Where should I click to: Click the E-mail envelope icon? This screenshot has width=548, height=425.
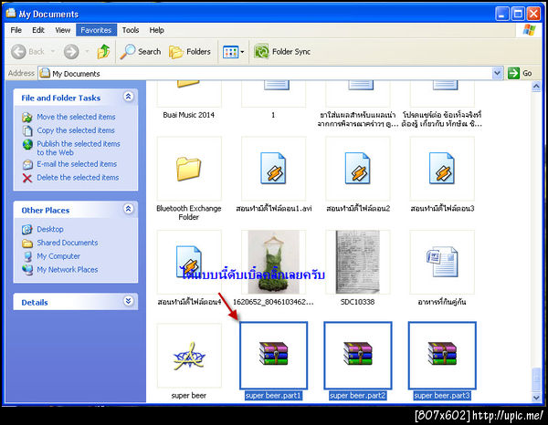pos(27,164)
